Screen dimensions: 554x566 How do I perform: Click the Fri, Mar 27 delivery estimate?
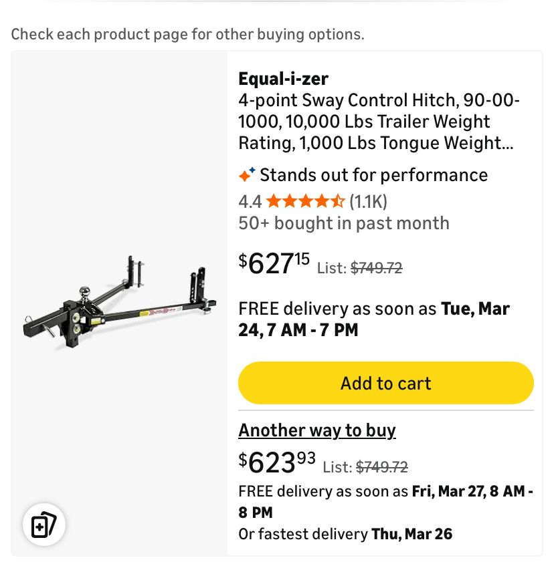(x=385, y=501)
